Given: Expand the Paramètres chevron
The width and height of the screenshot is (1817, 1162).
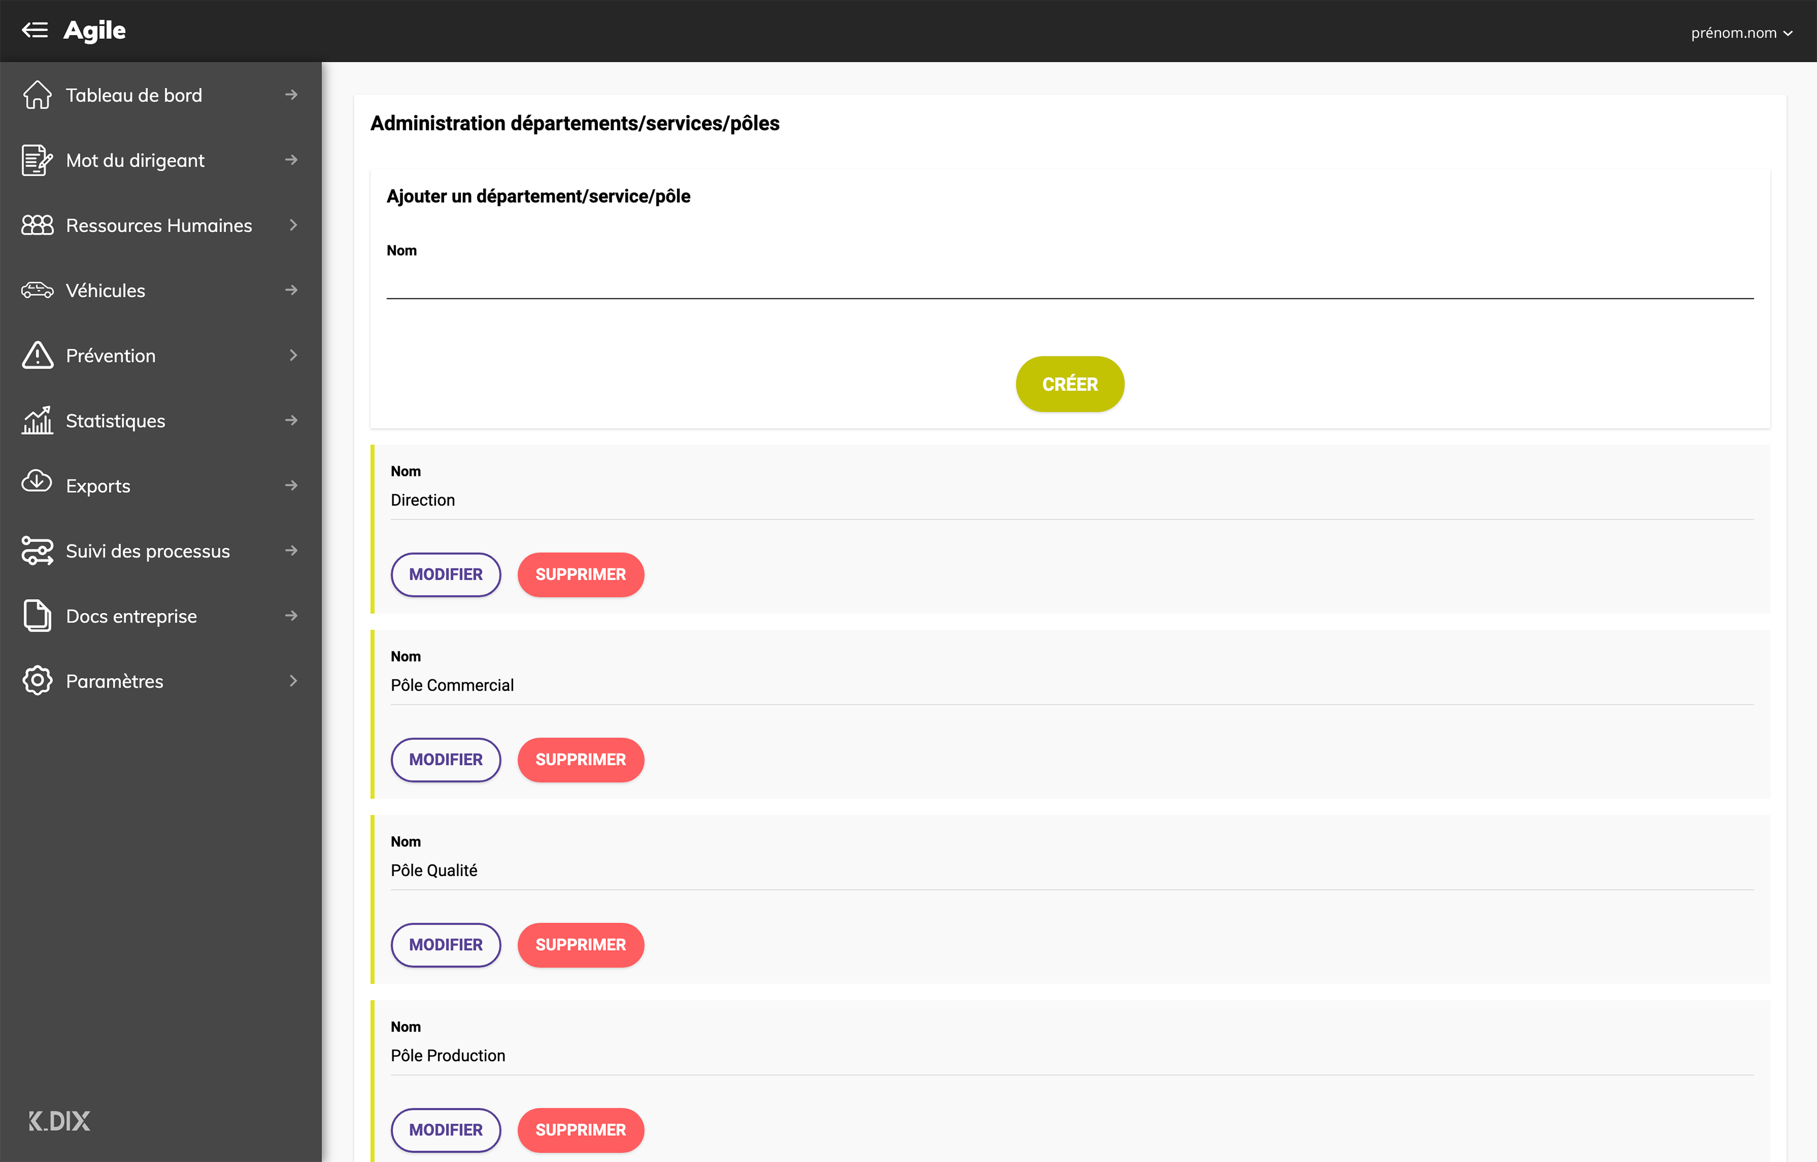Looking at the screenshot, I should pyautogui.click(x=293, y=681).
